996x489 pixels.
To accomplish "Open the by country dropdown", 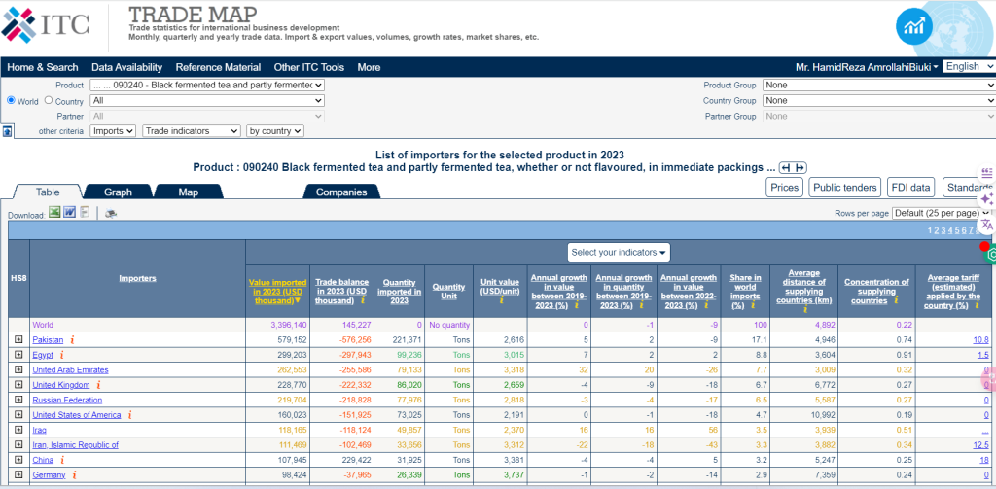I will [x=275, y=131].
